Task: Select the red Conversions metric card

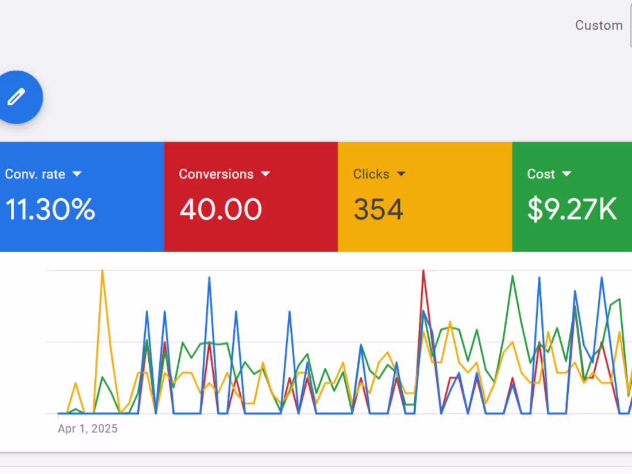Action: (251, 195)
